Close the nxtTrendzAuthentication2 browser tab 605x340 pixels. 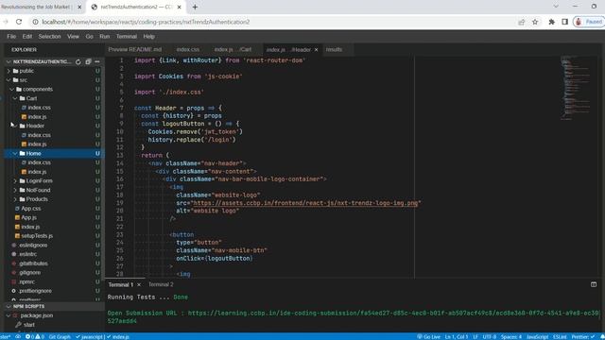179,7
